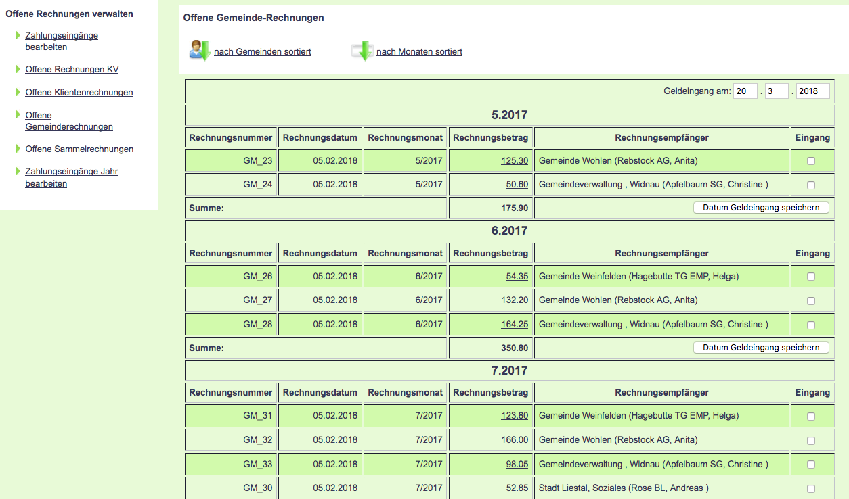
Task: Tick the Eingang checkbox for invoice GM_23
Action: (x=811, y=161)
